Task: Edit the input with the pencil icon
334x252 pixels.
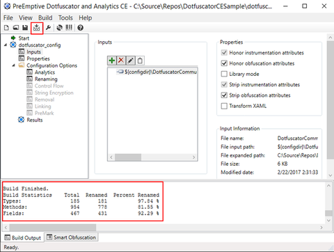Action: (x=130, y=61)
